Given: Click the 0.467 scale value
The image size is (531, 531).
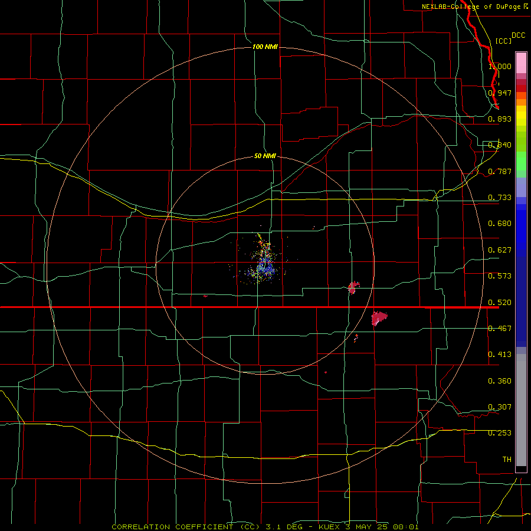Looking at the screenshot, I should [x=500, y=329].
